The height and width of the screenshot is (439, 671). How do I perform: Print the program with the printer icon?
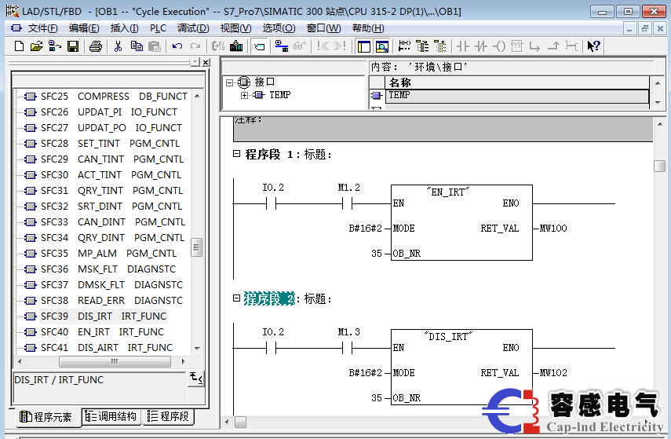[96, 46]
